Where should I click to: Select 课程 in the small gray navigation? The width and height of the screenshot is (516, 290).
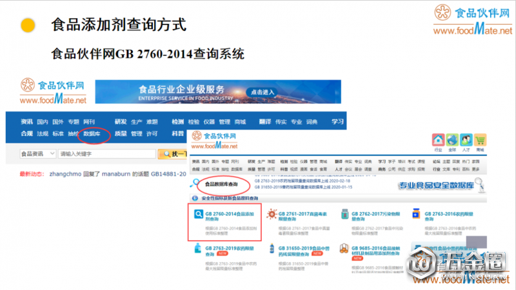[421, 162]
